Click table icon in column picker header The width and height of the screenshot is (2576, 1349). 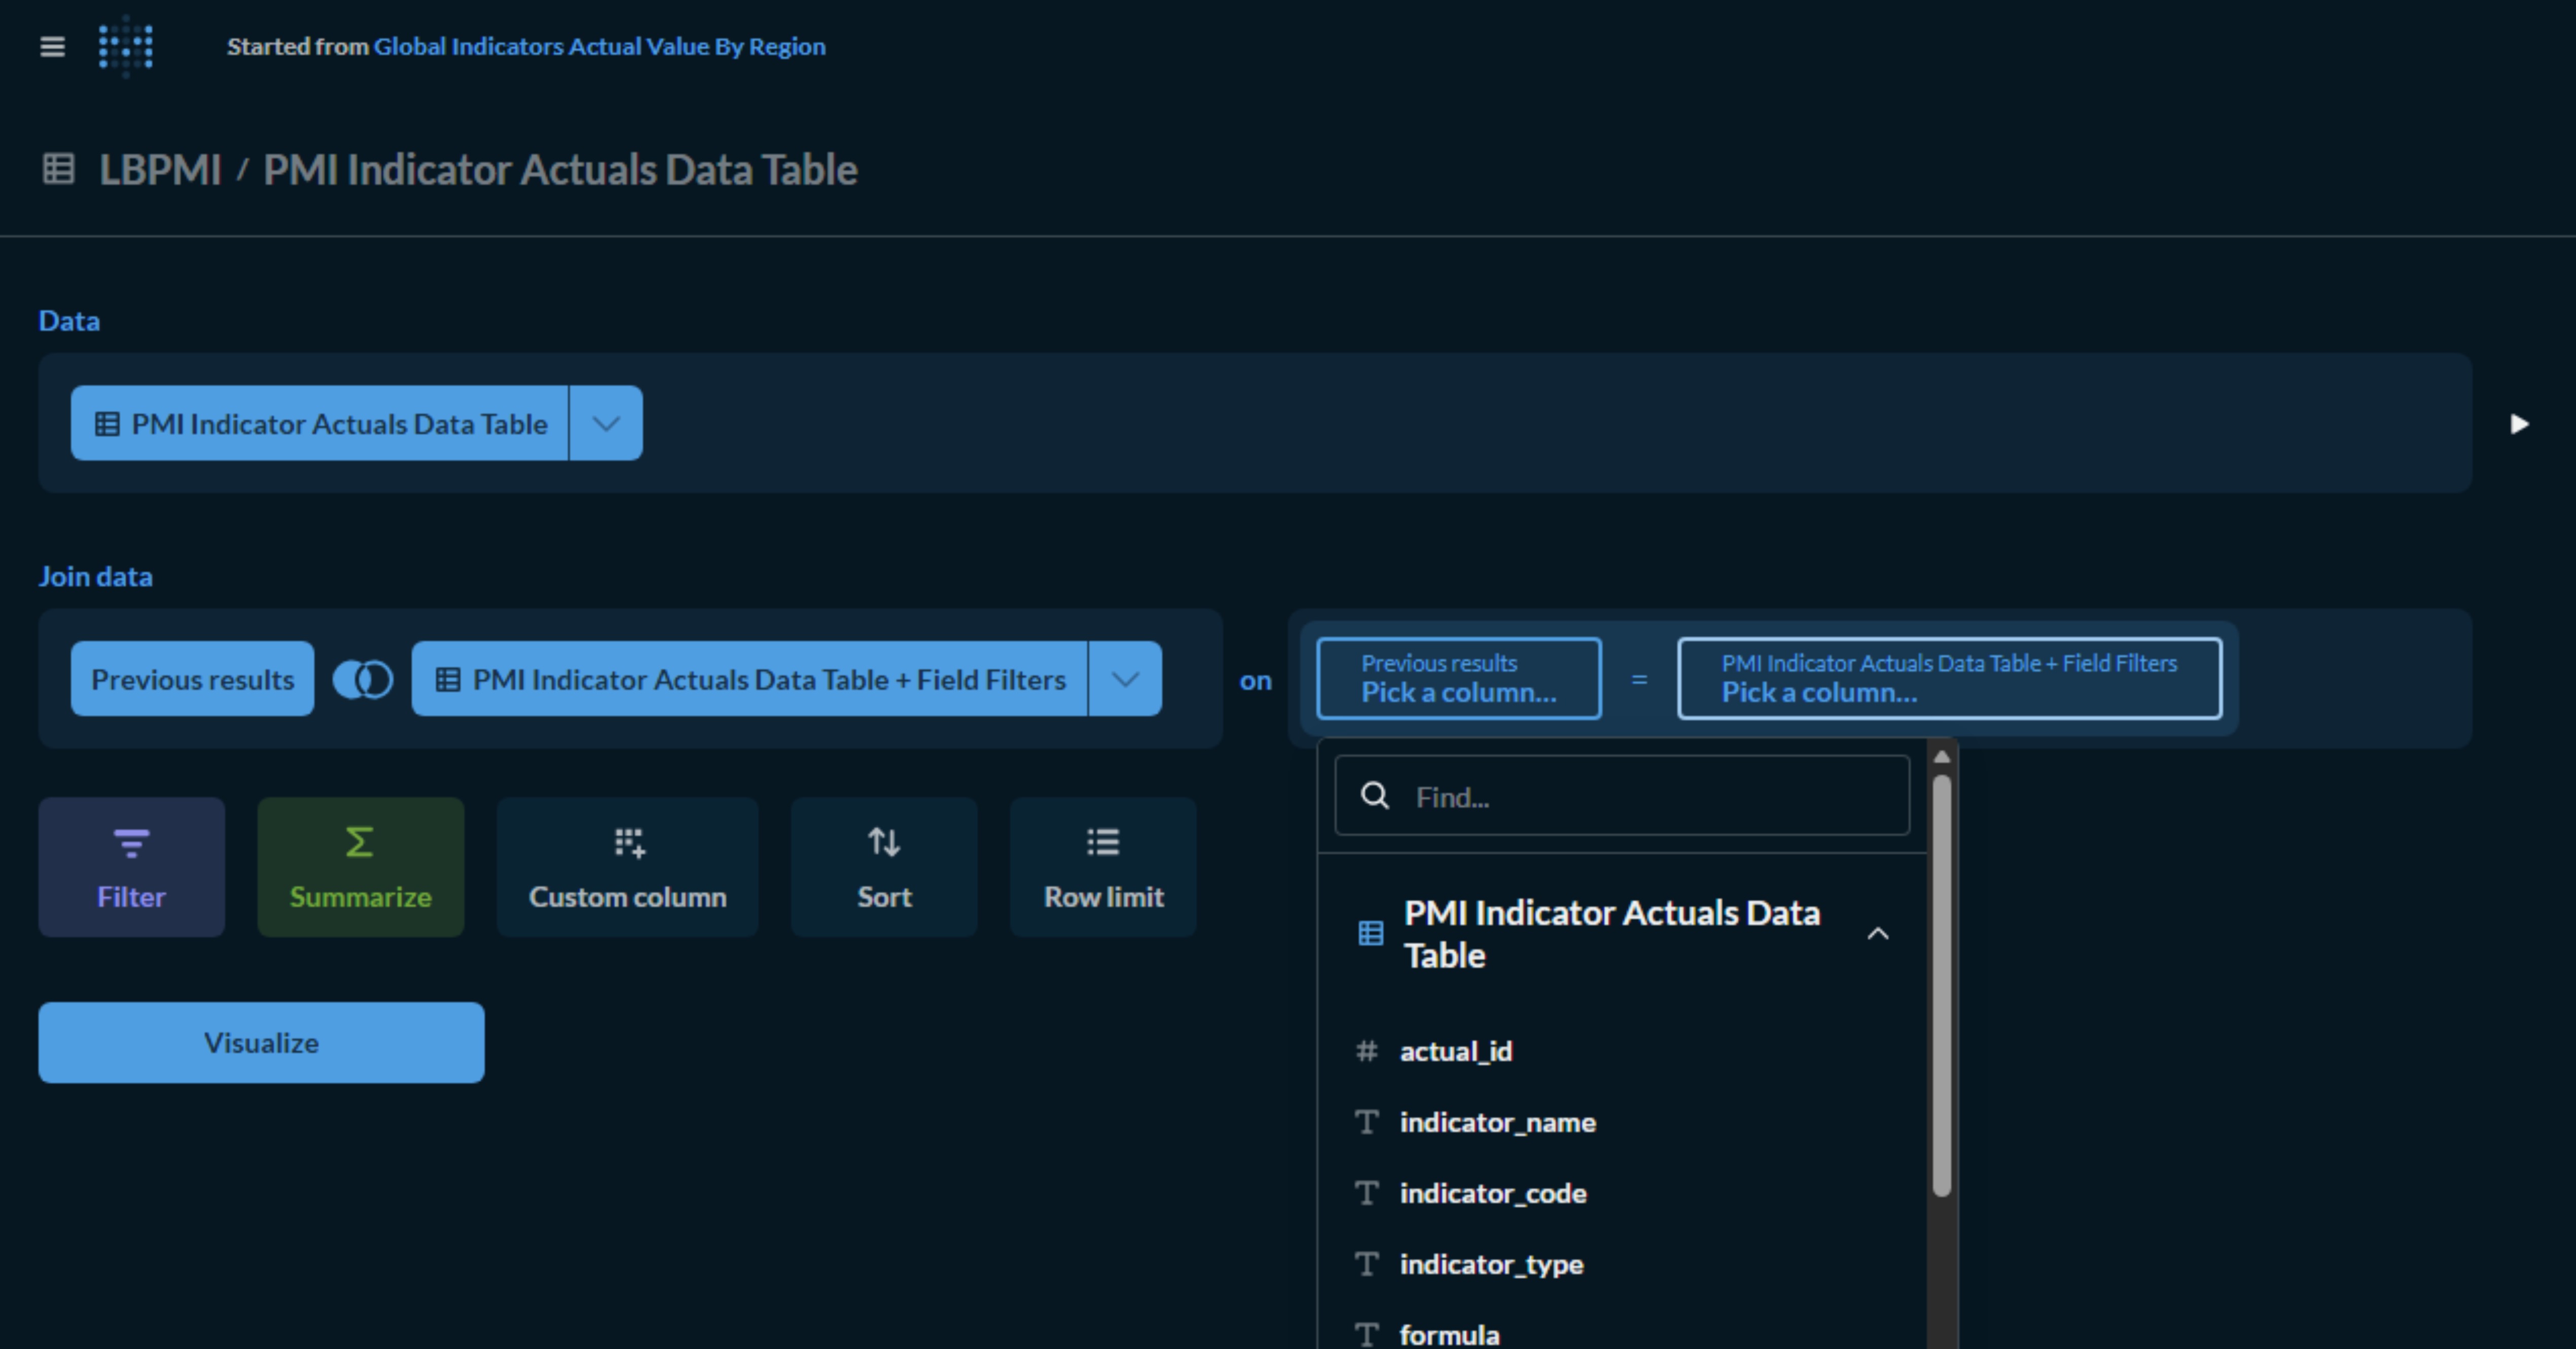pos(1370,934)
